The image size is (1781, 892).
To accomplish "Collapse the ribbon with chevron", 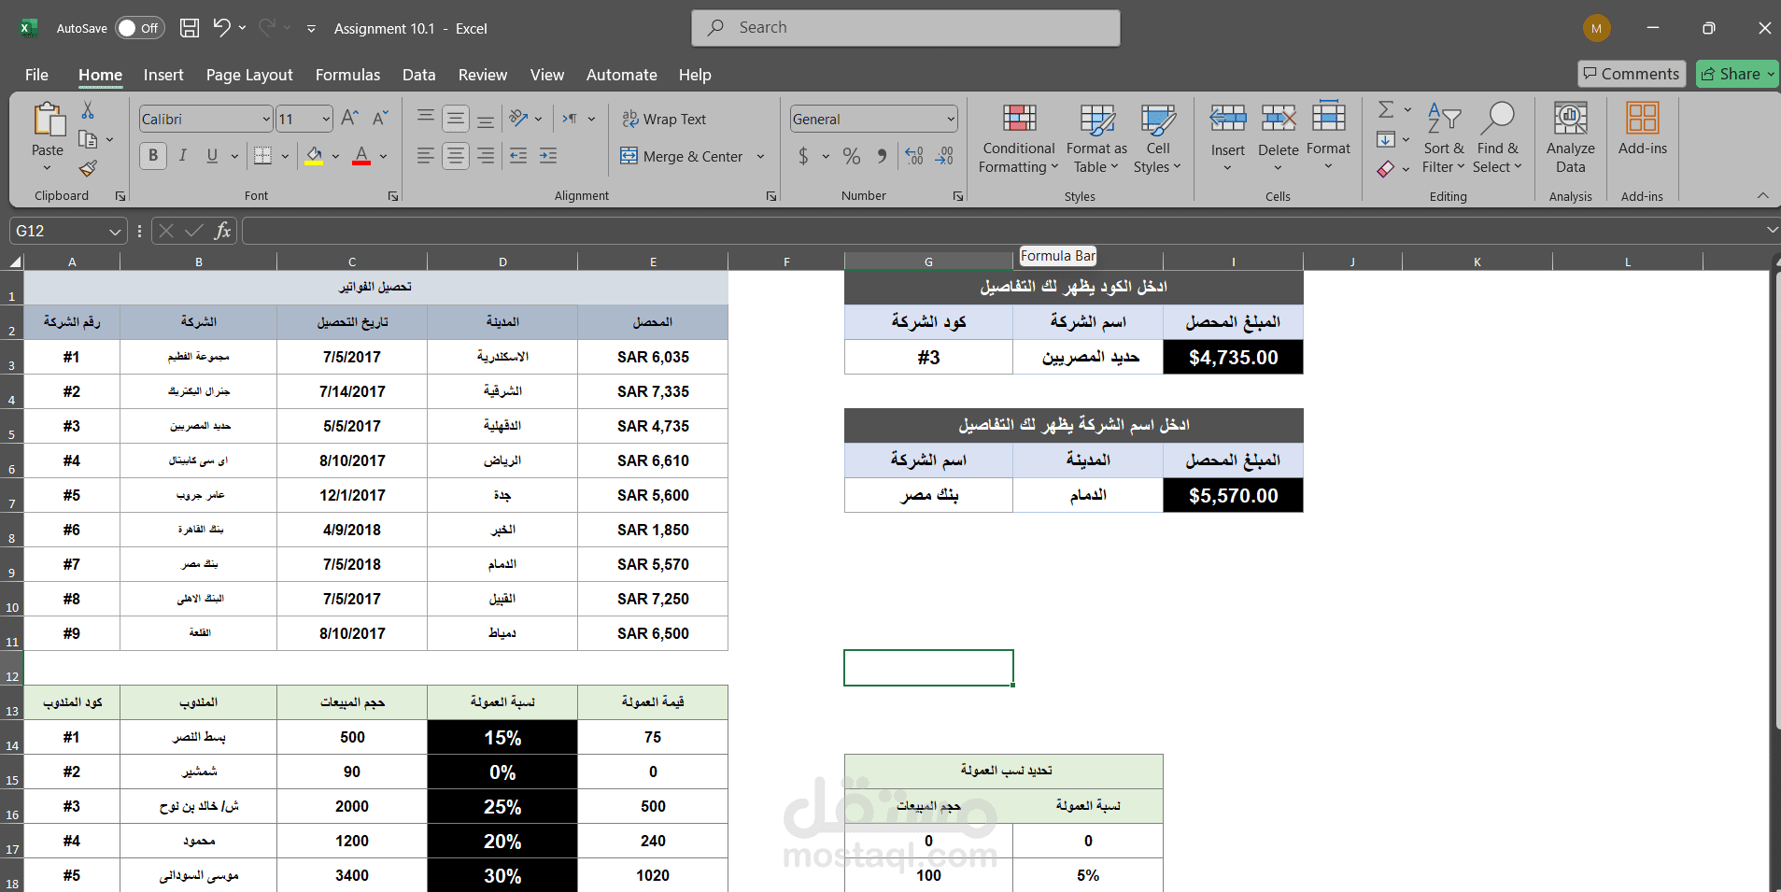I will click(x=1763, y=195).
